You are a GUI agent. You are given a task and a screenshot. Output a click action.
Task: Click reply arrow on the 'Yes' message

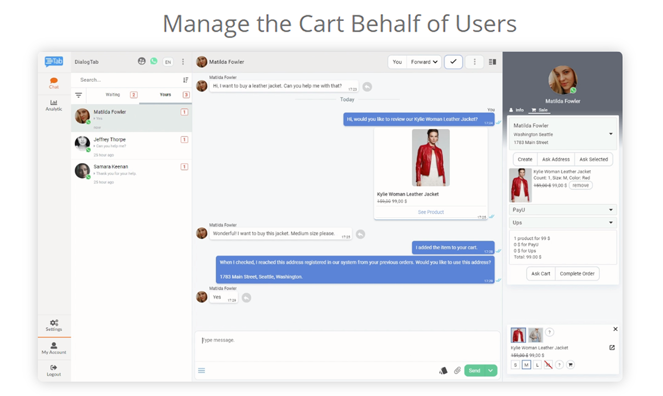(x=246, y=298)
